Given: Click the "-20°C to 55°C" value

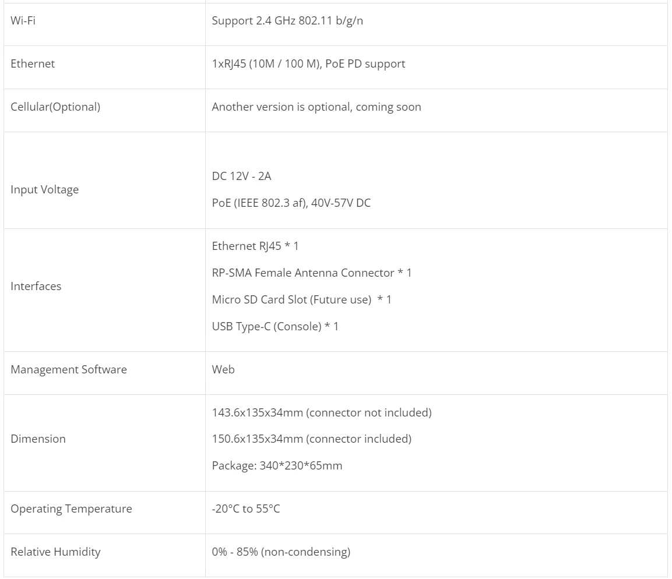Looking at the screenshot, I should point(246,509).
